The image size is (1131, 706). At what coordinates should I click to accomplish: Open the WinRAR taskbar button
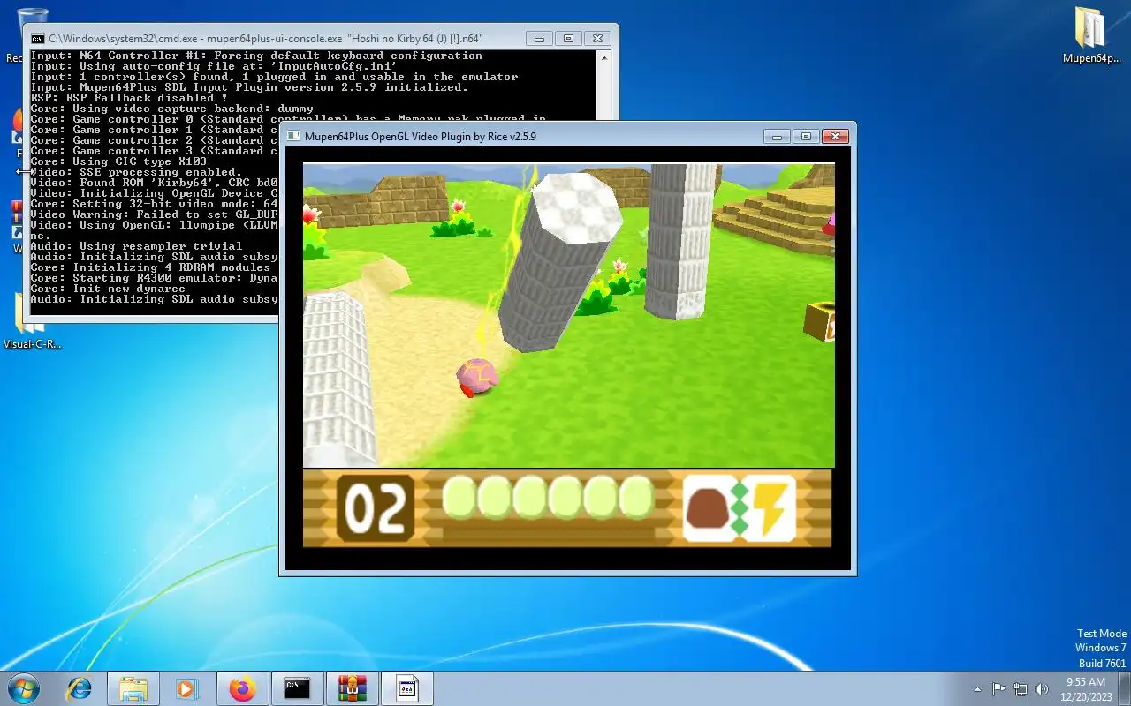click(353, 688)
